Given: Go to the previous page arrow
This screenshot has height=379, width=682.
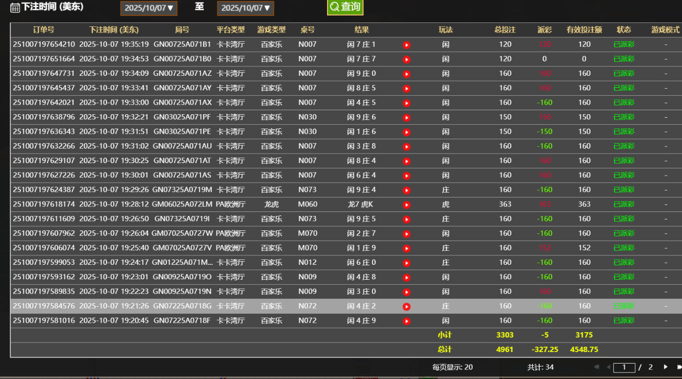Looking at the screenshot, I should click(x=608, y=367).
